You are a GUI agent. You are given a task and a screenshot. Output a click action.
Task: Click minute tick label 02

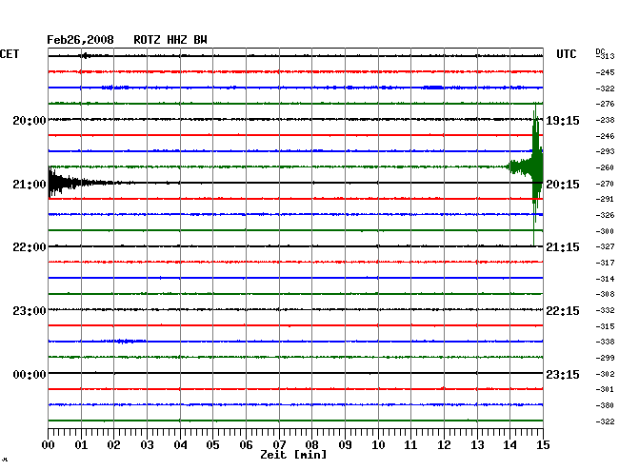click(x=113, y=445)
